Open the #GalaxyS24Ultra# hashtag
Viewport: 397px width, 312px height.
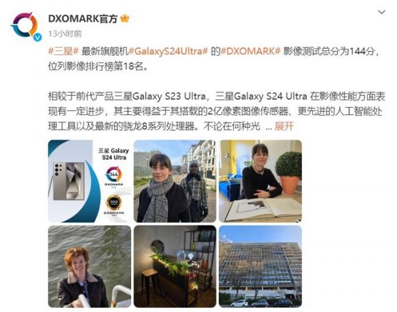coord(168,52)
